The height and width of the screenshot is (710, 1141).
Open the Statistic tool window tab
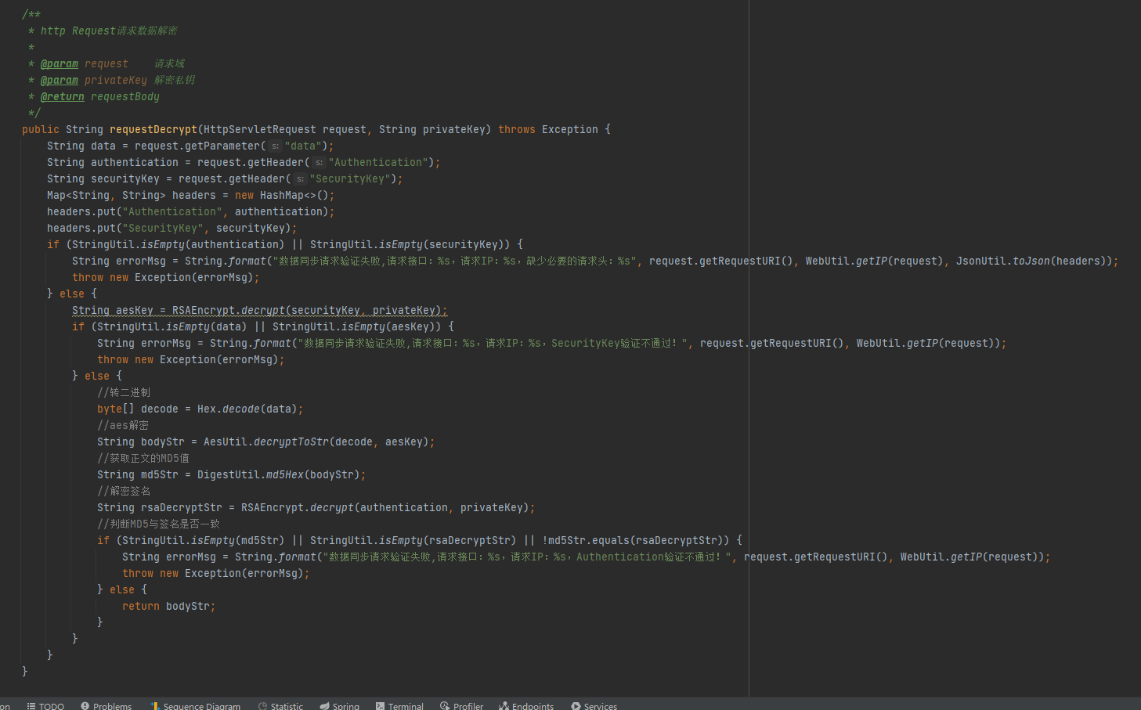[x=280, y=706]
